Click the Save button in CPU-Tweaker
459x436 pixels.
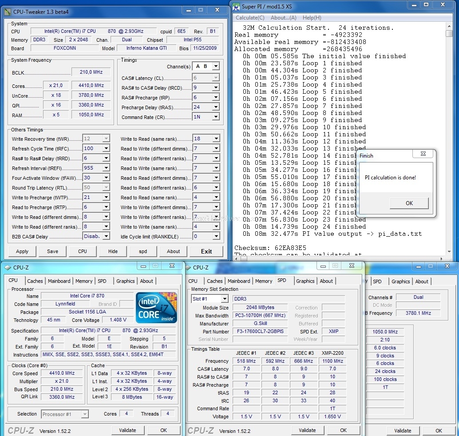[x=53, y=252]
